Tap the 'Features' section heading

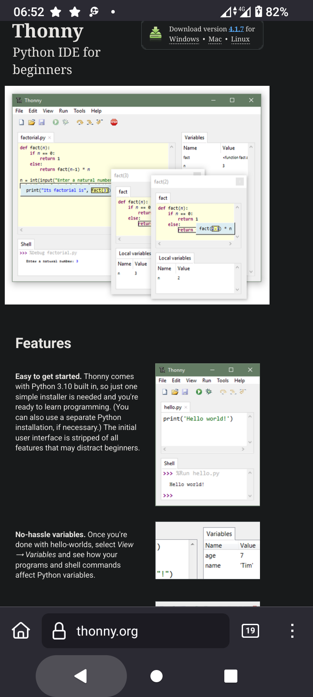[x=43, y=343]
